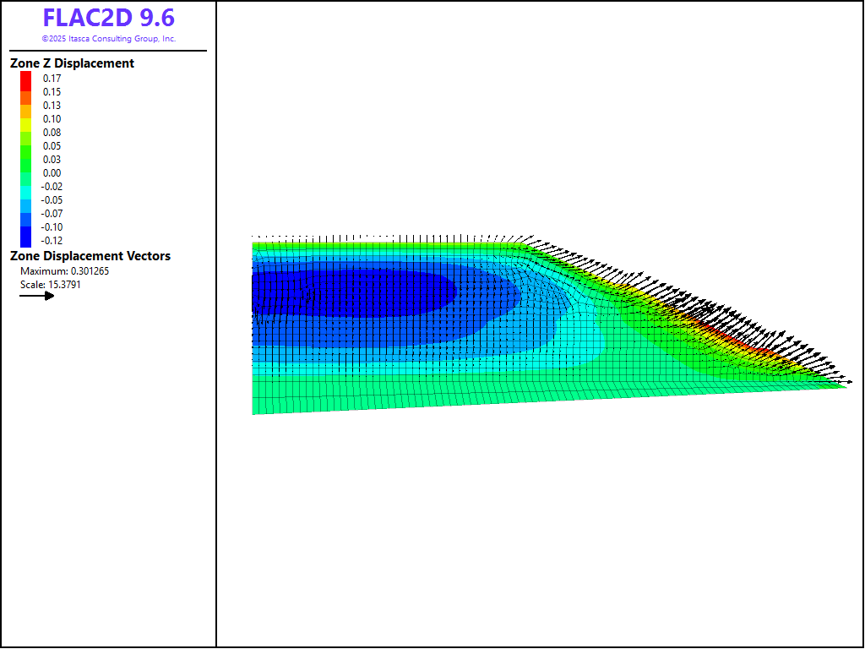Click the 0.00 legend value label
The height and width of the screenshot is (649, 865).
pos(52,173)
